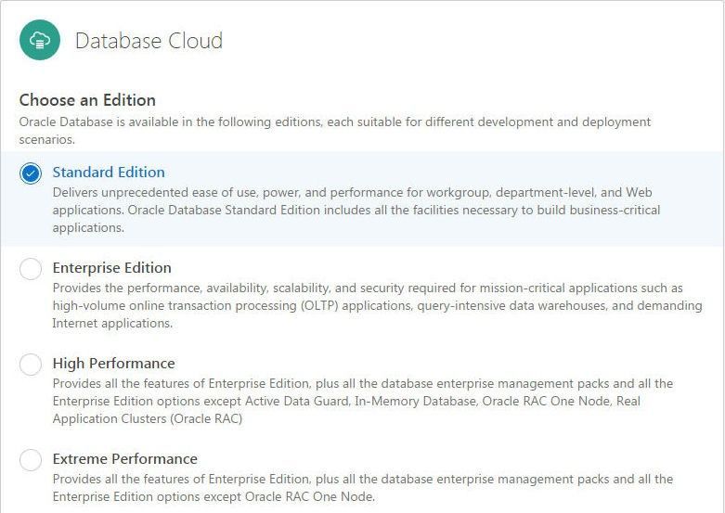Click the intro sentence about Oracle Database editions
Viewport: 725px width, 513px height.
pyautogui.click(x=335, y=130)
